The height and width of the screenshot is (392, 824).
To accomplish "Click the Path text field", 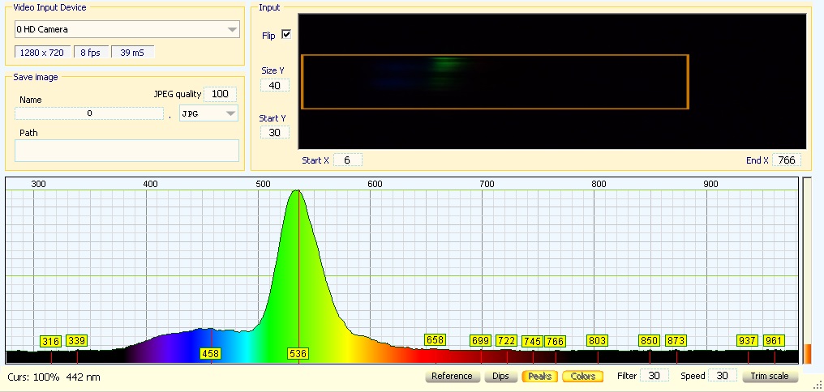I will (x=127, y=151).
